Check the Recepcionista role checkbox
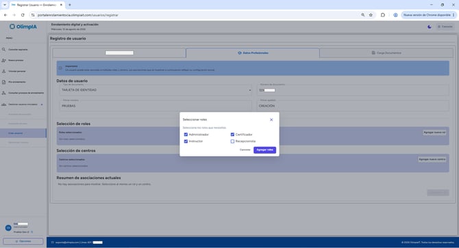 click(232, 141)
